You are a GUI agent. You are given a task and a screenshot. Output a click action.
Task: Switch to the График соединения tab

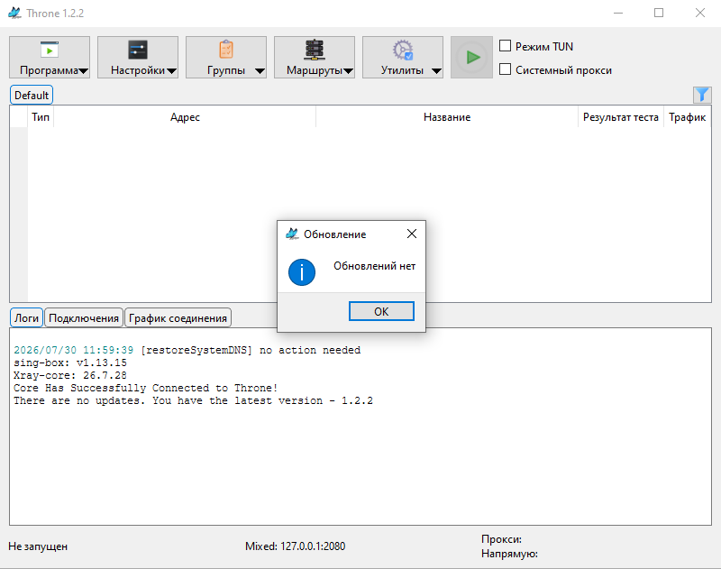(x=178, y=317)
